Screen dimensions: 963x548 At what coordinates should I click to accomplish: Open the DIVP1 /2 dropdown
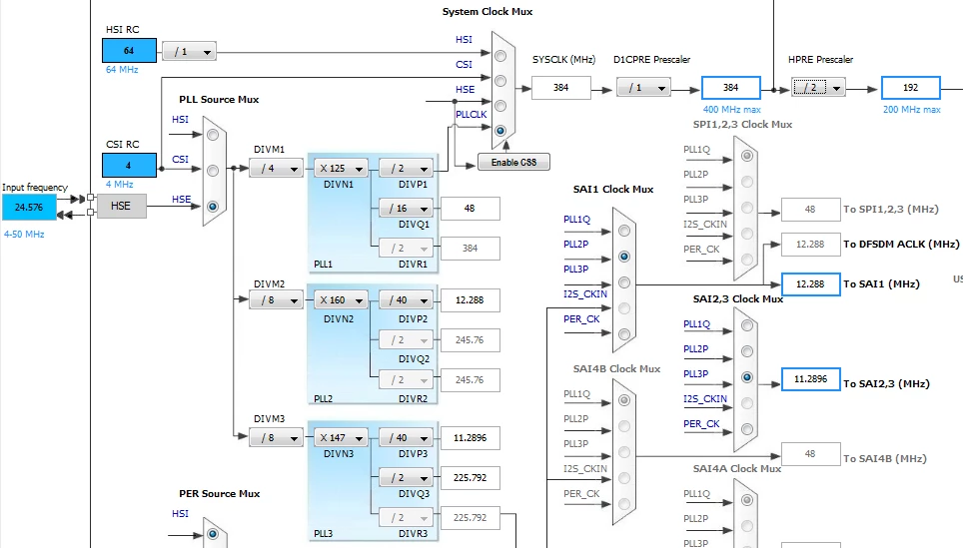(406, 168)
